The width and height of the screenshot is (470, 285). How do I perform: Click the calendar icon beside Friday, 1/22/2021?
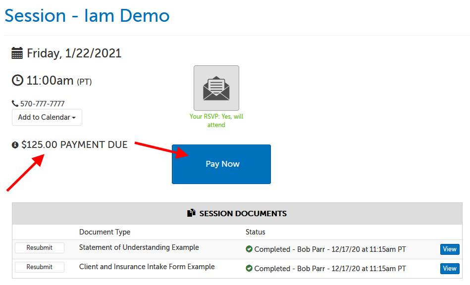click(x=16, y=53)
